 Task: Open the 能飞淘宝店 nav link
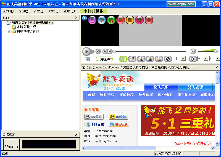(186, 95)
